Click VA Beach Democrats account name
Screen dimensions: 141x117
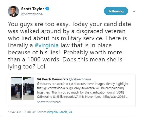point(52,79)
